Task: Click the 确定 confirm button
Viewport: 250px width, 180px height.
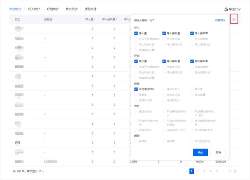Action: tap(200, 152)
